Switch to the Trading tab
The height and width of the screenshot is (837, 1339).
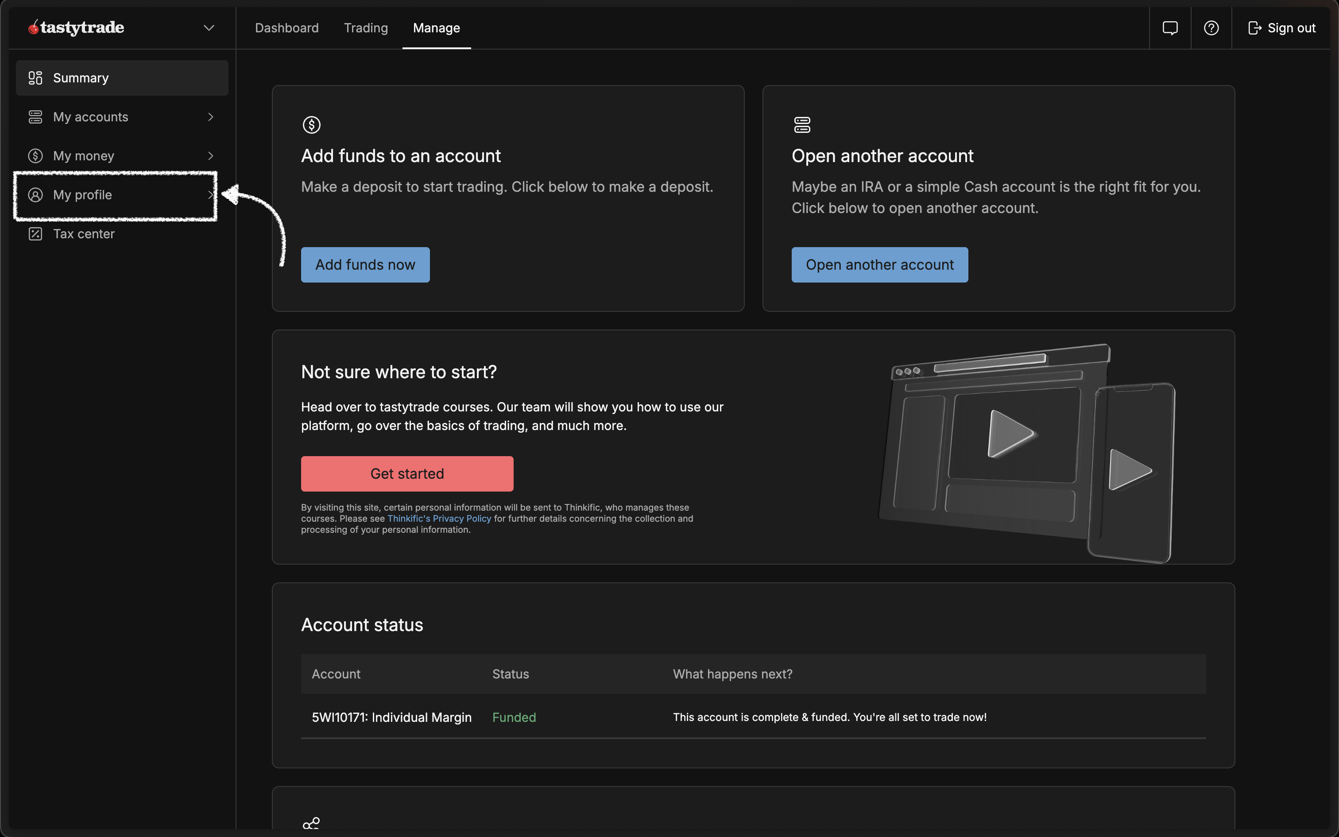click(x=366, y=27)
